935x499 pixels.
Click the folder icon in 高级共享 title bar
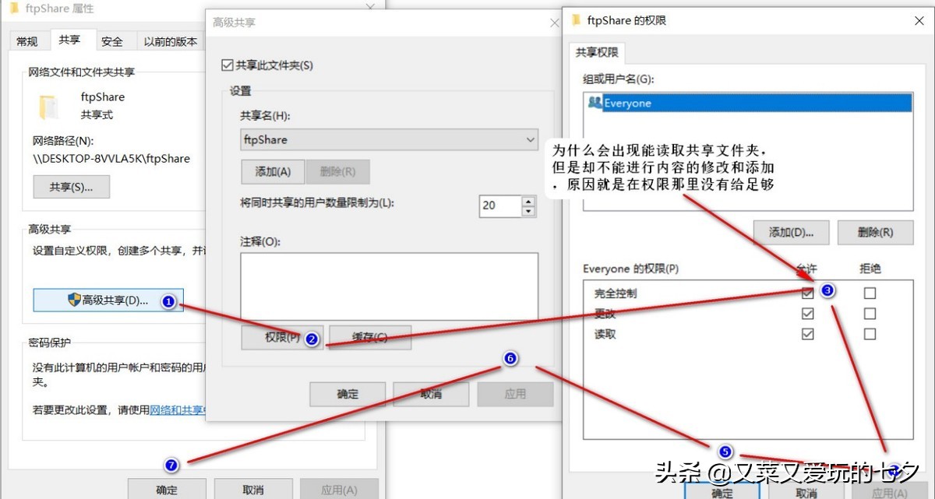pos(217,23)
